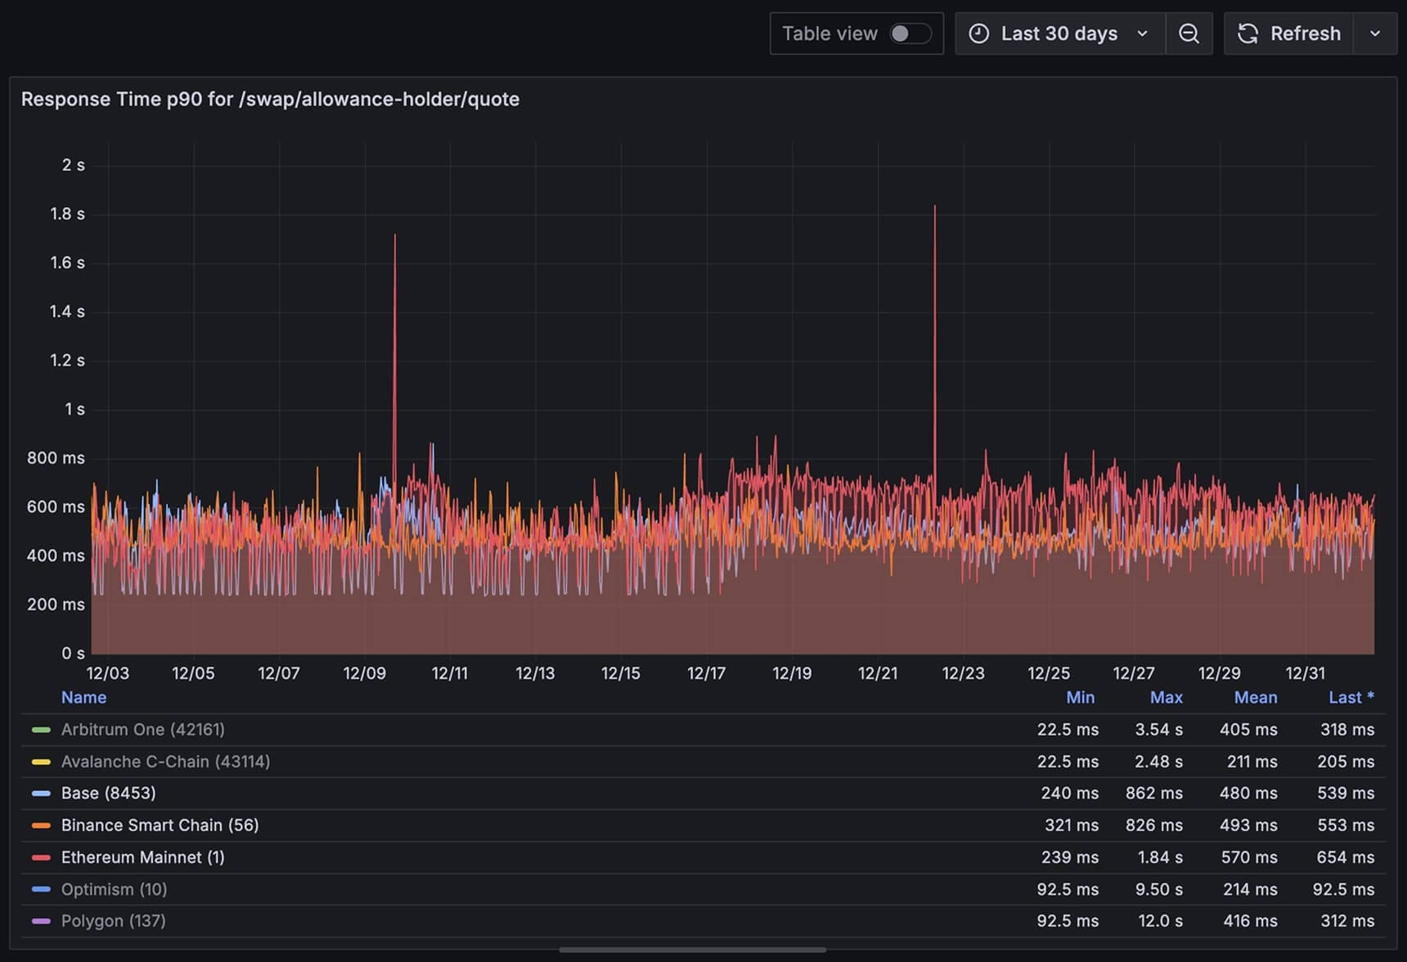1407x962 pixels.
Task: Sort legend table by Max column
Action: [x=1167, y=697]
